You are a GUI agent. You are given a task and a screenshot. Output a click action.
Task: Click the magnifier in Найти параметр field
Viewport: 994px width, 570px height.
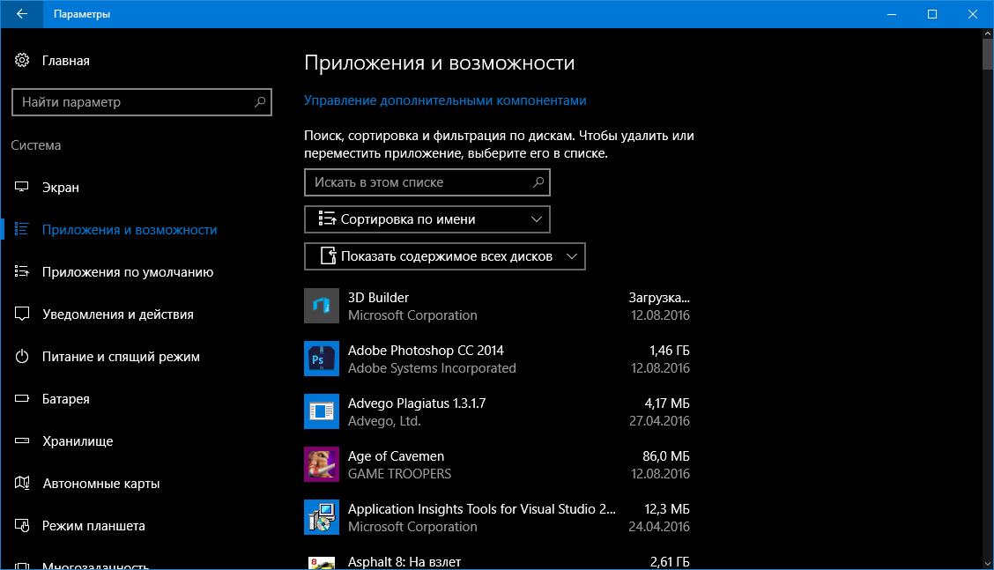(259, 101)
